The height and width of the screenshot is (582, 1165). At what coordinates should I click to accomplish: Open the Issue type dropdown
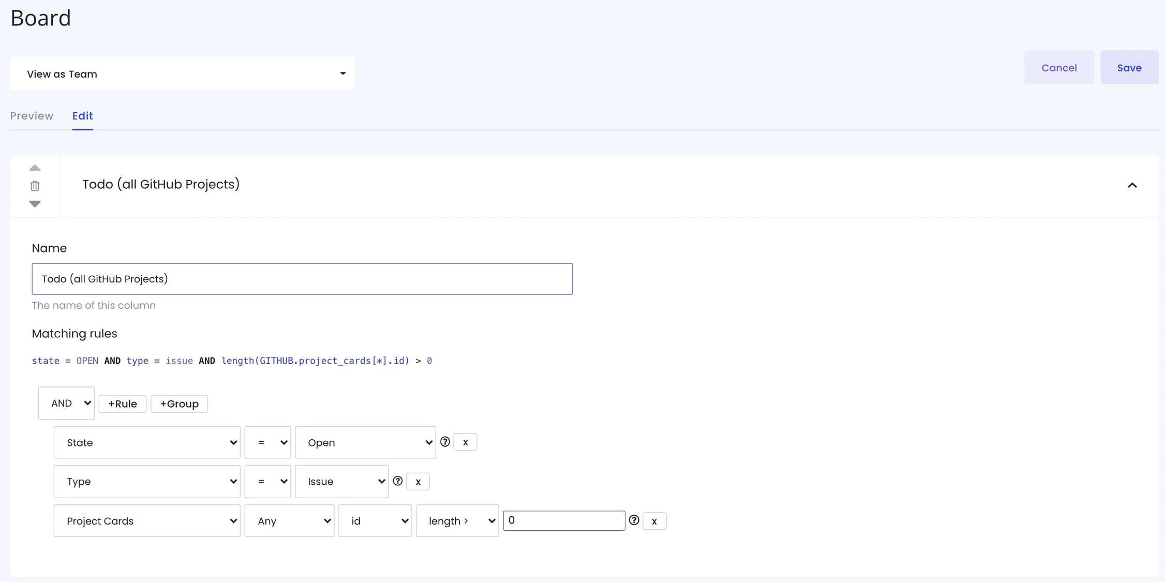point(341,481)
